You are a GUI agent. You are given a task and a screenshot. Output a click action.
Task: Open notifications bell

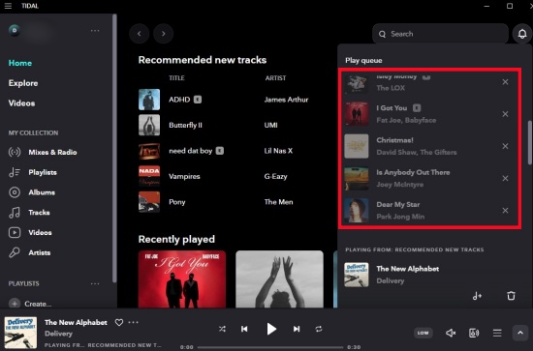[x=522, y=34]
